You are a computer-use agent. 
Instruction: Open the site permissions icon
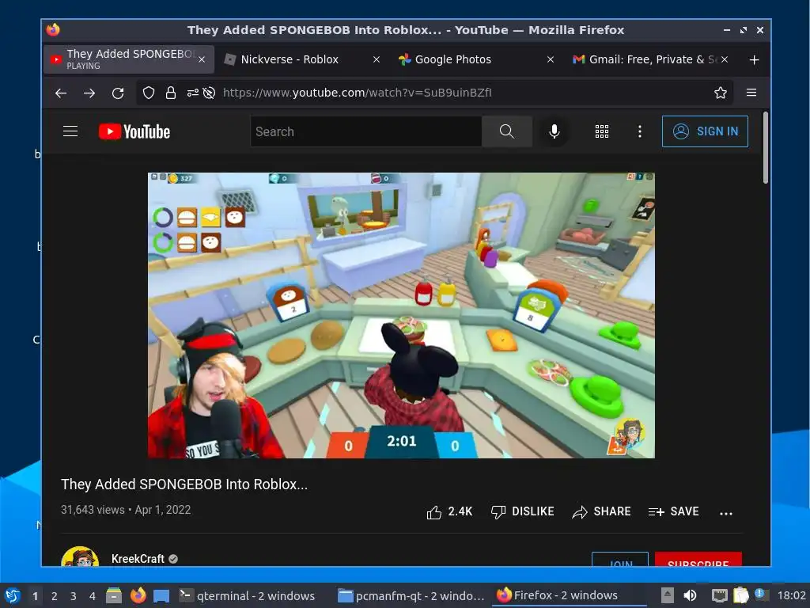pos(193,93)
